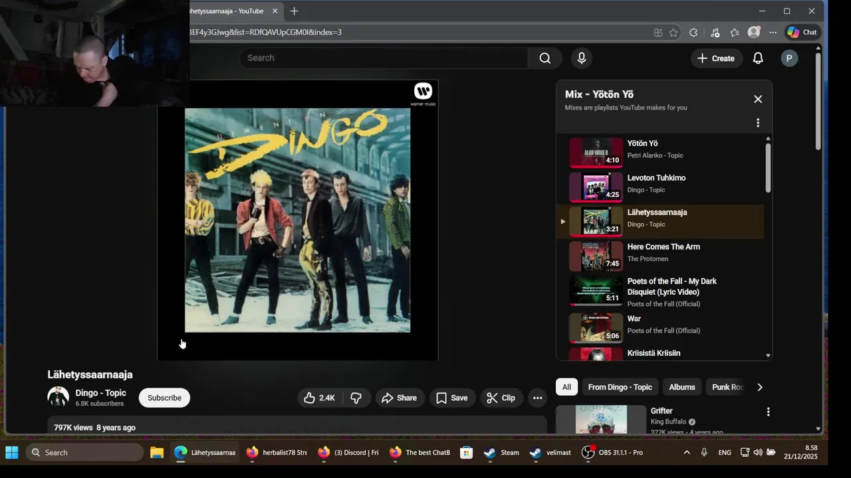Open Edge settings and more menu
Image resolution: width=851 pixels, height=478 pixels.
(773, 32)
